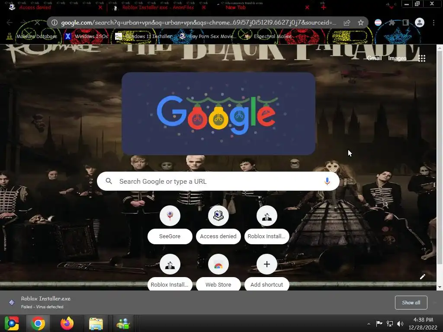Customize this page pencil icon
443x332 pixels.
point(423,277)
